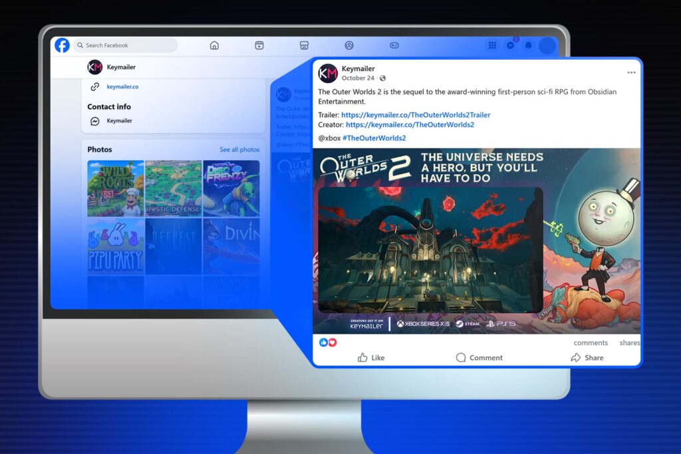Focus the Search Facebook field
Screen dimensions: 681x454
pos(126,45)
